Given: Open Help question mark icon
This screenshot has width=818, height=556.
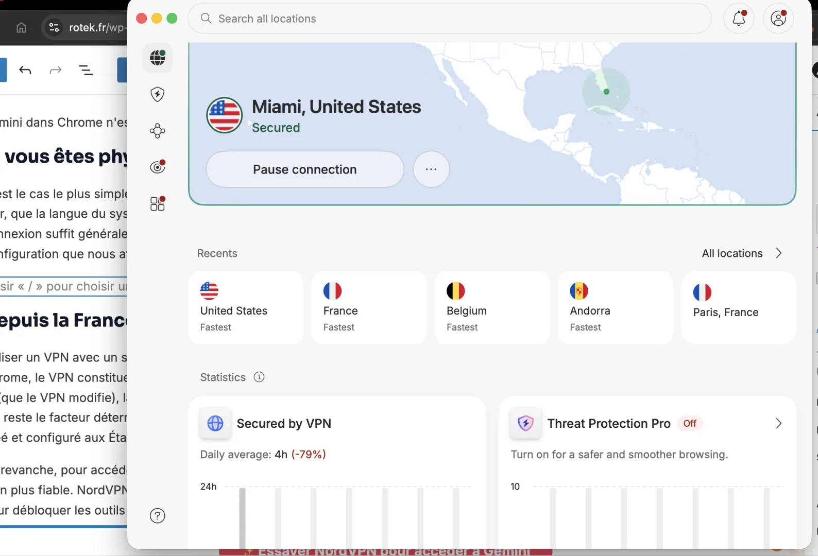Looking at the screenshot, I should (158, 516).
